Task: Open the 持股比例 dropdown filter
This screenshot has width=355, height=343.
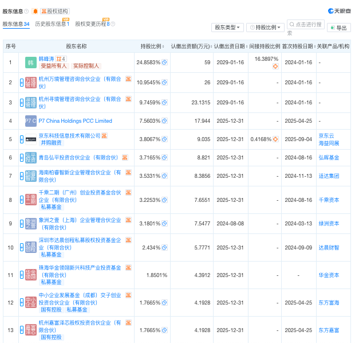Action: point(267,28)
